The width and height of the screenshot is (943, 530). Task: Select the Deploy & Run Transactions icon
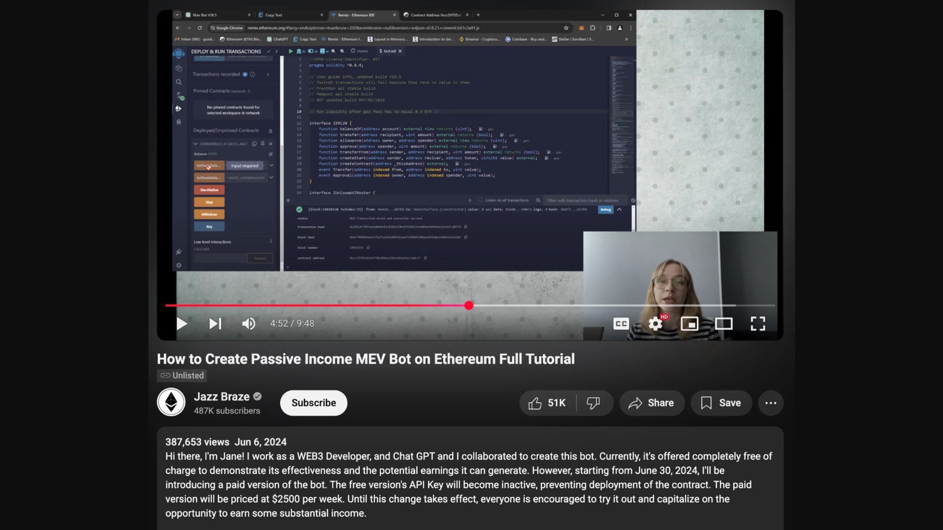point(177,108)
